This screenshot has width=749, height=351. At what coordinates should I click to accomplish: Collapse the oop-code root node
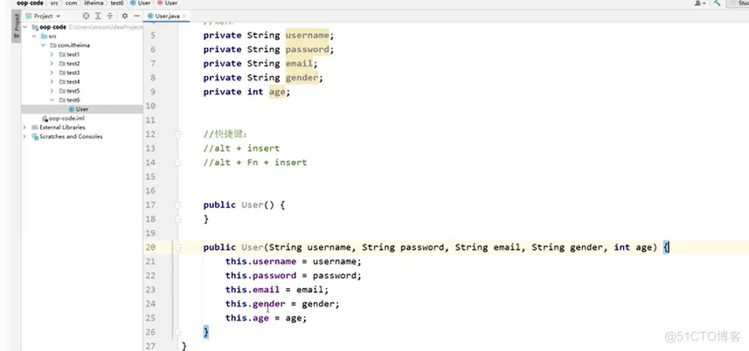24,27
